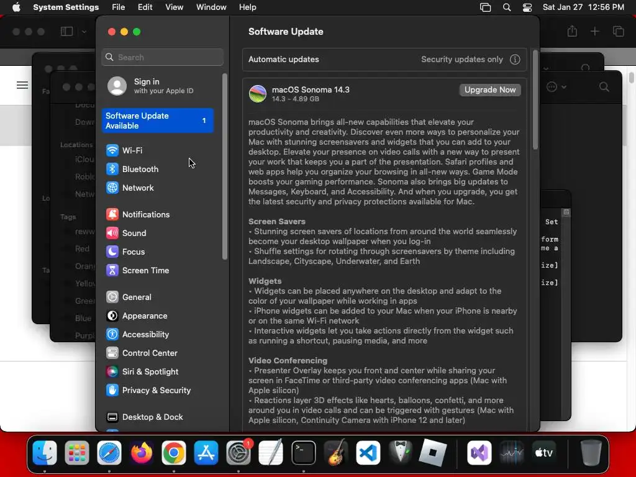This screenshot has width=636, height=477.
Task: Click the sidebar Search field
Action: click(163, 57)
